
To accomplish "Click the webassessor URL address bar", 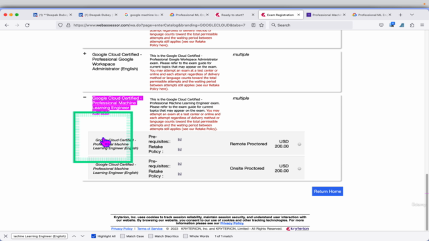I will tap(160, 25).
